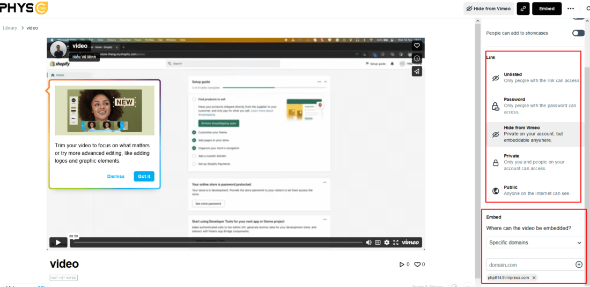Click the Hiếu Vũ Minh uploader name
The height and width of the screenshot is (287, 590).
coord(84,57)
